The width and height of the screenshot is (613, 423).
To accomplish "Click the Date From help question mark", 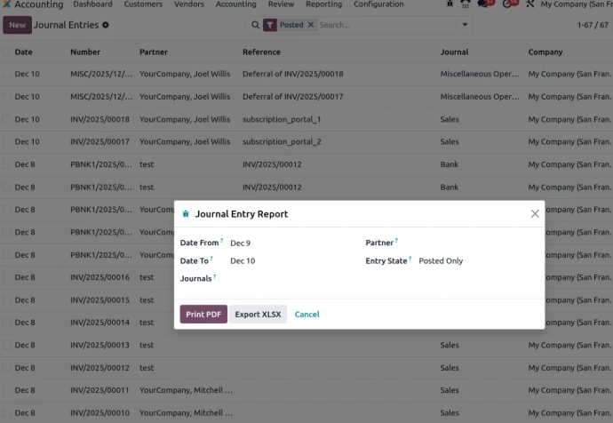I will click(221, 241).
